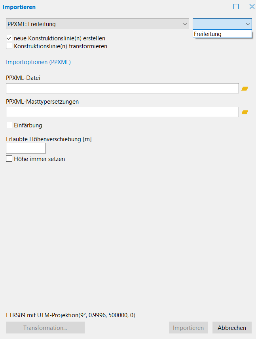
Task: Click the PPXML-Datei browse folder icon
Action: pos(245,89)
